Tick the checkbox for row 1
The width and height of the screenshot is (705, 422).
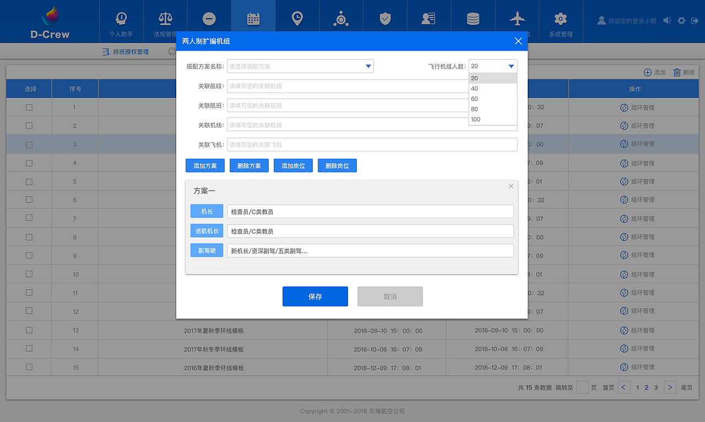tap(29, 107)
